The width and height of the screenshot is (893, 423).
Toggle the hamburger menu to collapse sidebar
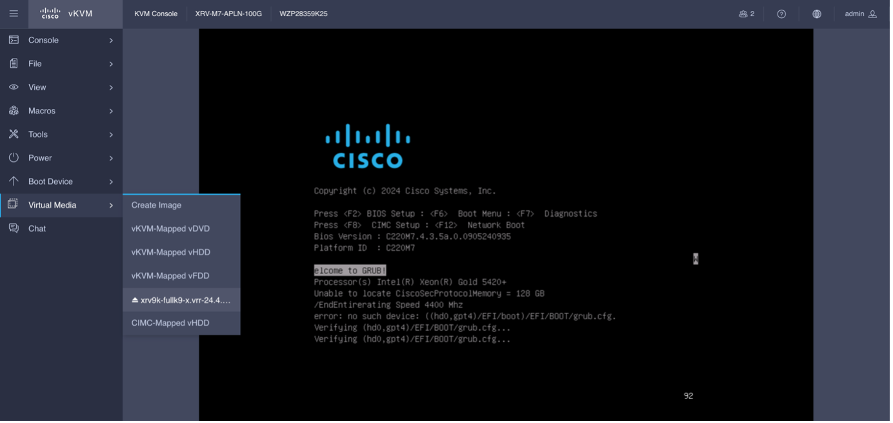14,13
